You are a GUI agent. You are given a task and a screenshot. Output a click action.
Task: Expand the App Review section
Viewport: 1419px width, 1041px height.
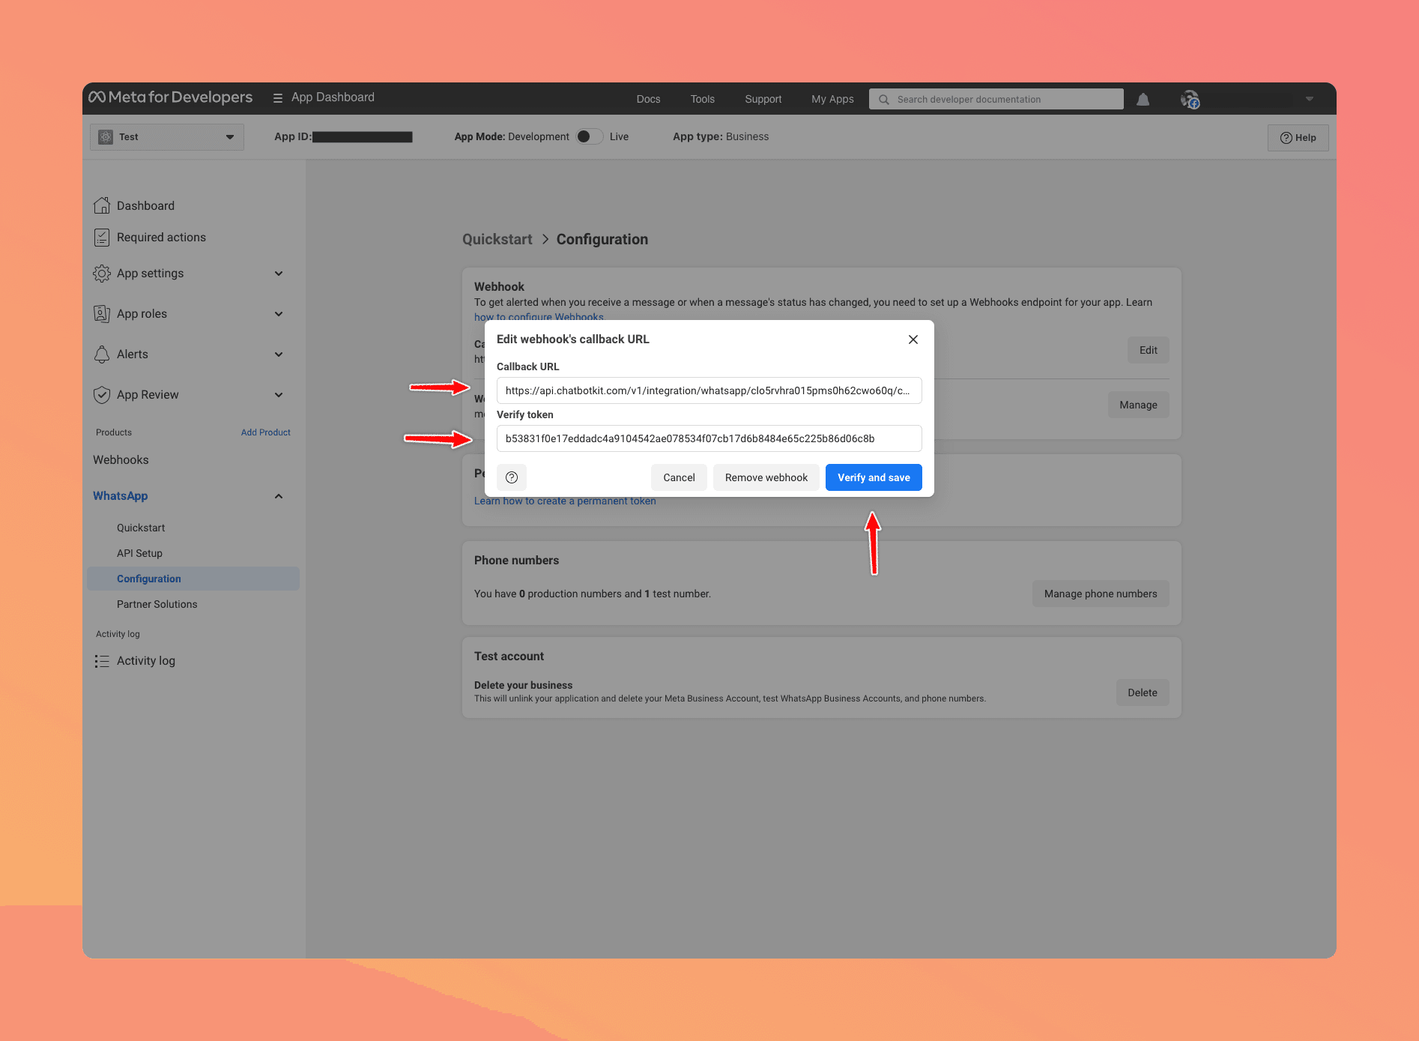279,395
